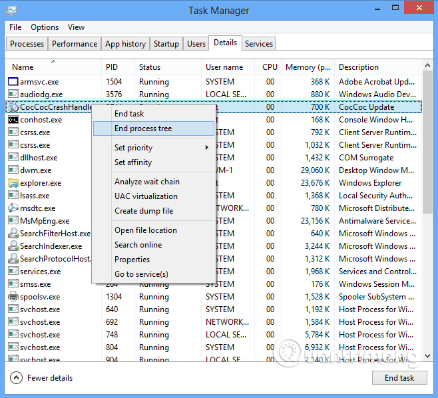Viewport: 438px width, 398px height.
Task: Sort by Memory column header
Action: click(x=308, y=67)
